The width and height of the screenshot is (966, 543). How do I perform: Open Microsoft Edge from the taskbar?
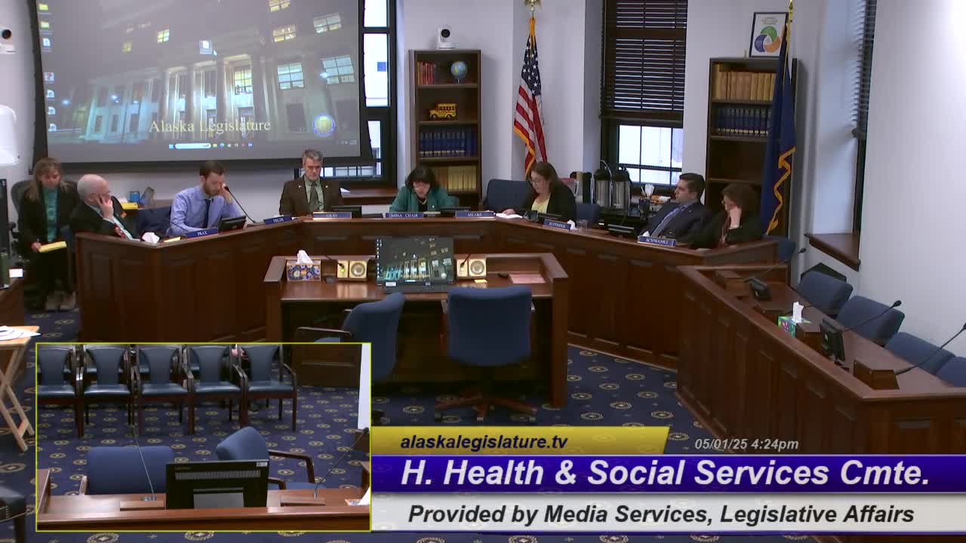pos(221,144)
